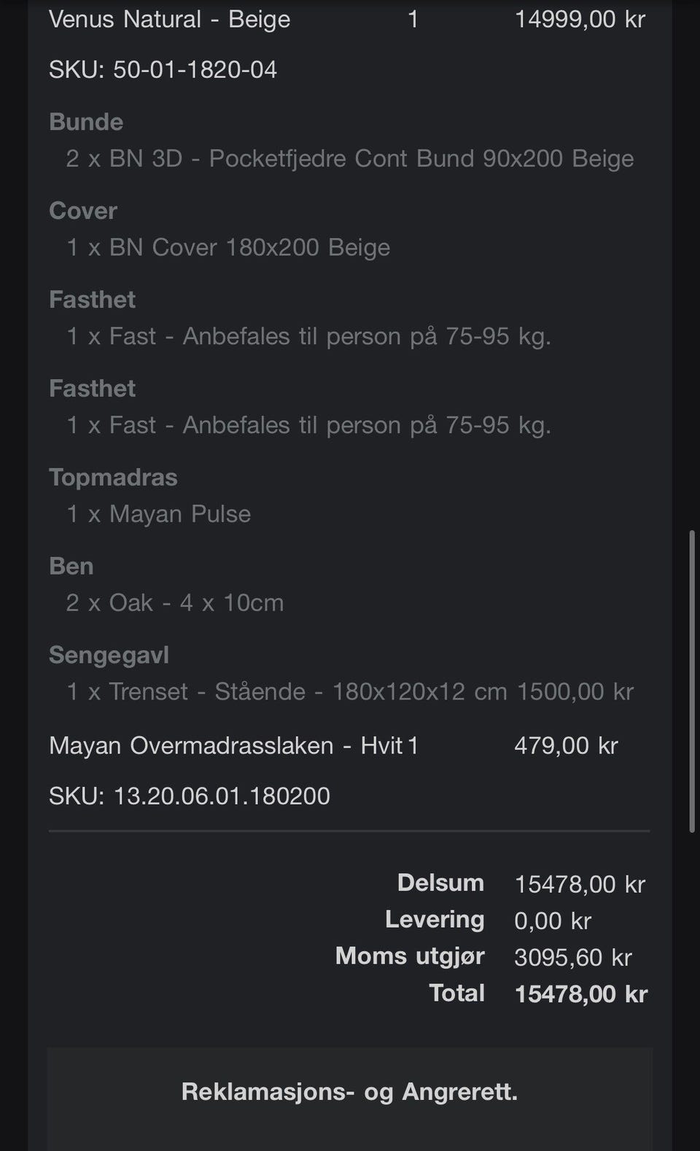The width and height of the screenshot is (700, 1151).
Task: Click the Sengegavl heading
Action: coord(109,655)
